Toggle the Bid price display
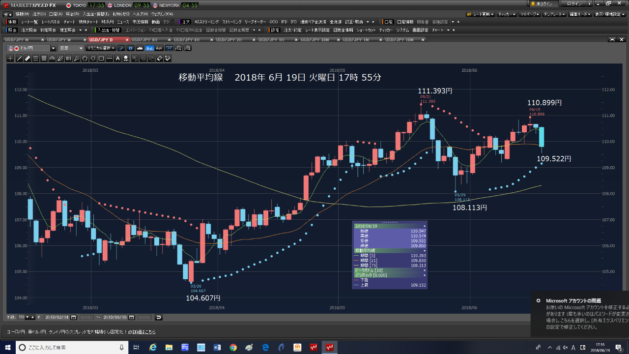629x354 pixels. click(x=149, y=48)
